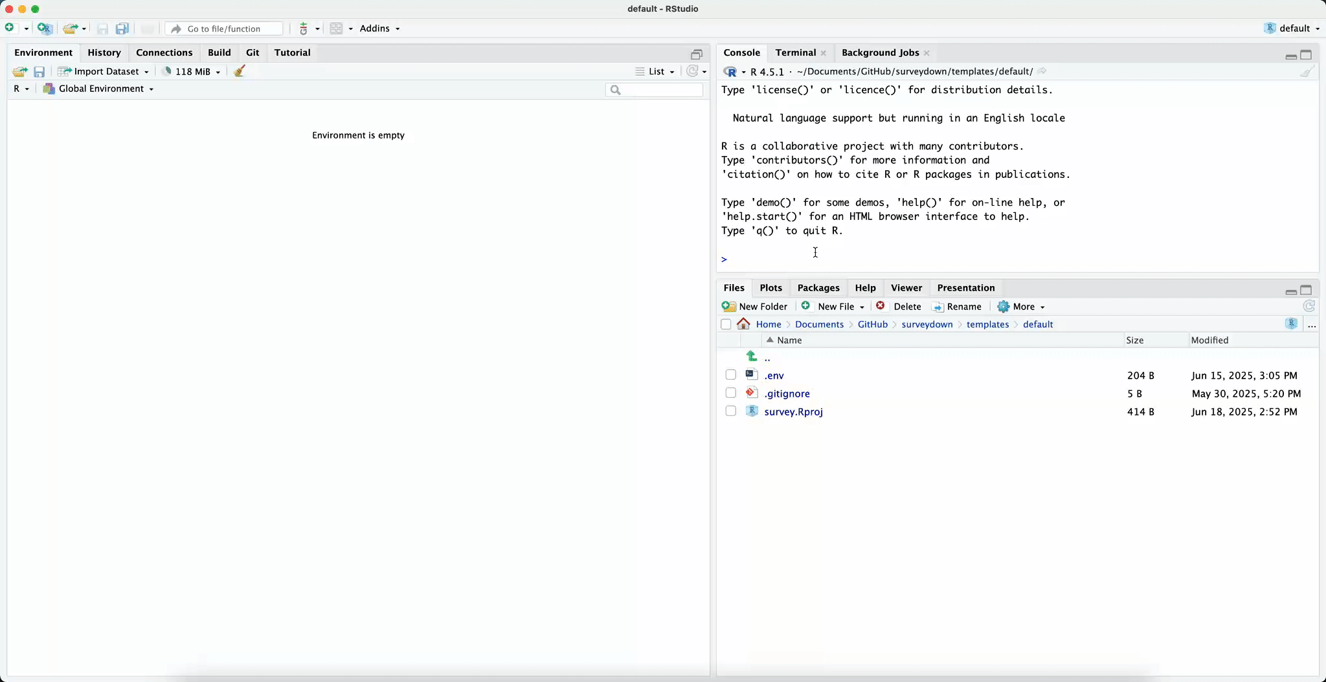Check the .env file checkbox

(x=731, y=375)
